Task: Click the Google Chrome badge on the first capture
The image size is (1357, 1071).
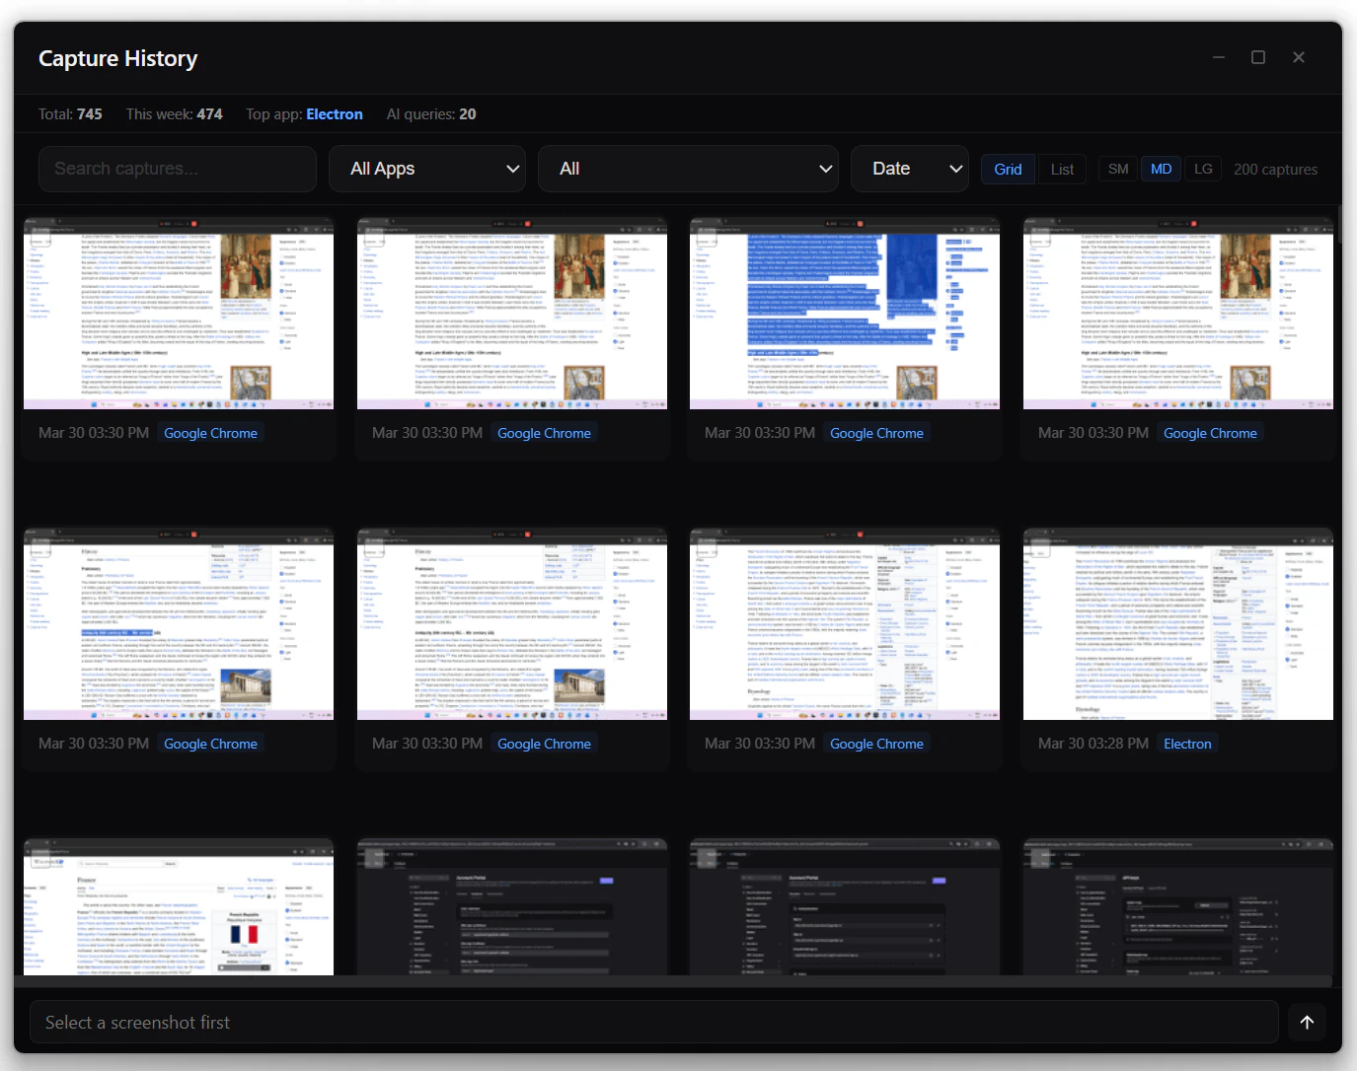Action: coord(210,432)
